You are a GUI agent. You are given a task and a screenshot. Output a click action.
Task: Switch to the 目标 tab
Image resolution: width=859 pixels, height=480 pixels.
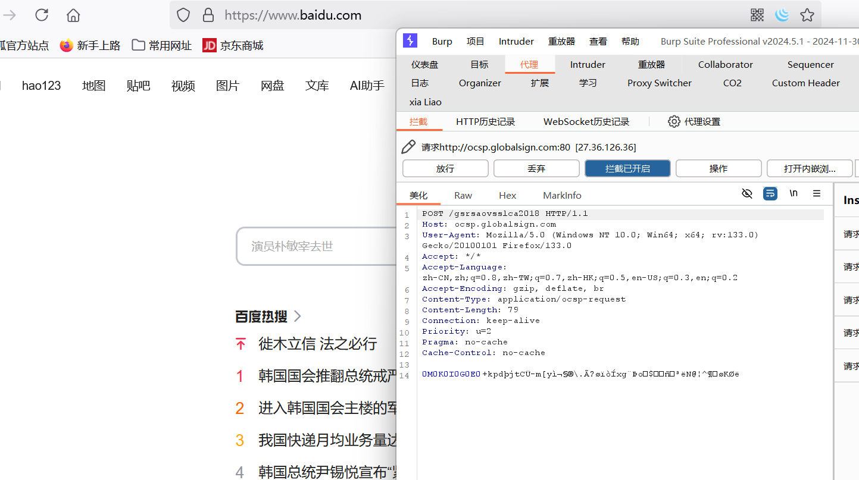479,64
